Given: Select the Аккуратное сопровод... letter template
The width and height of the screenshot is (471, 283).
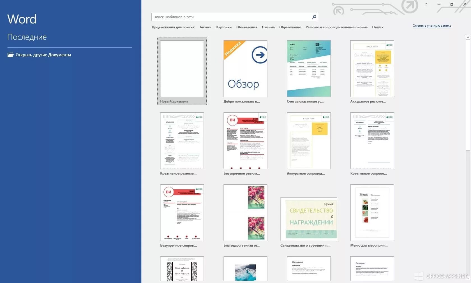Looking at the screenshot, I should [309, 143].
